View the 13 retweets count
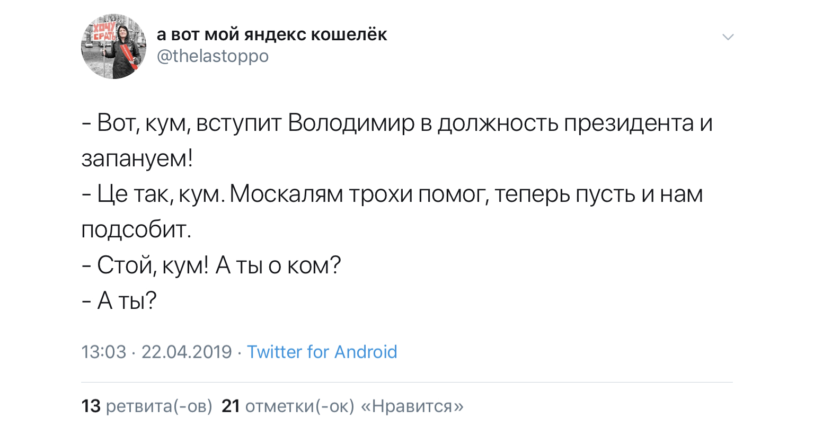Screen dimensions: 814x426 coord(91,406)
